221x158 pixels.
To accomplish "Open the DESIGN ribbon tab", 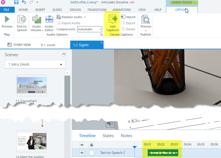I will point(76,10).
